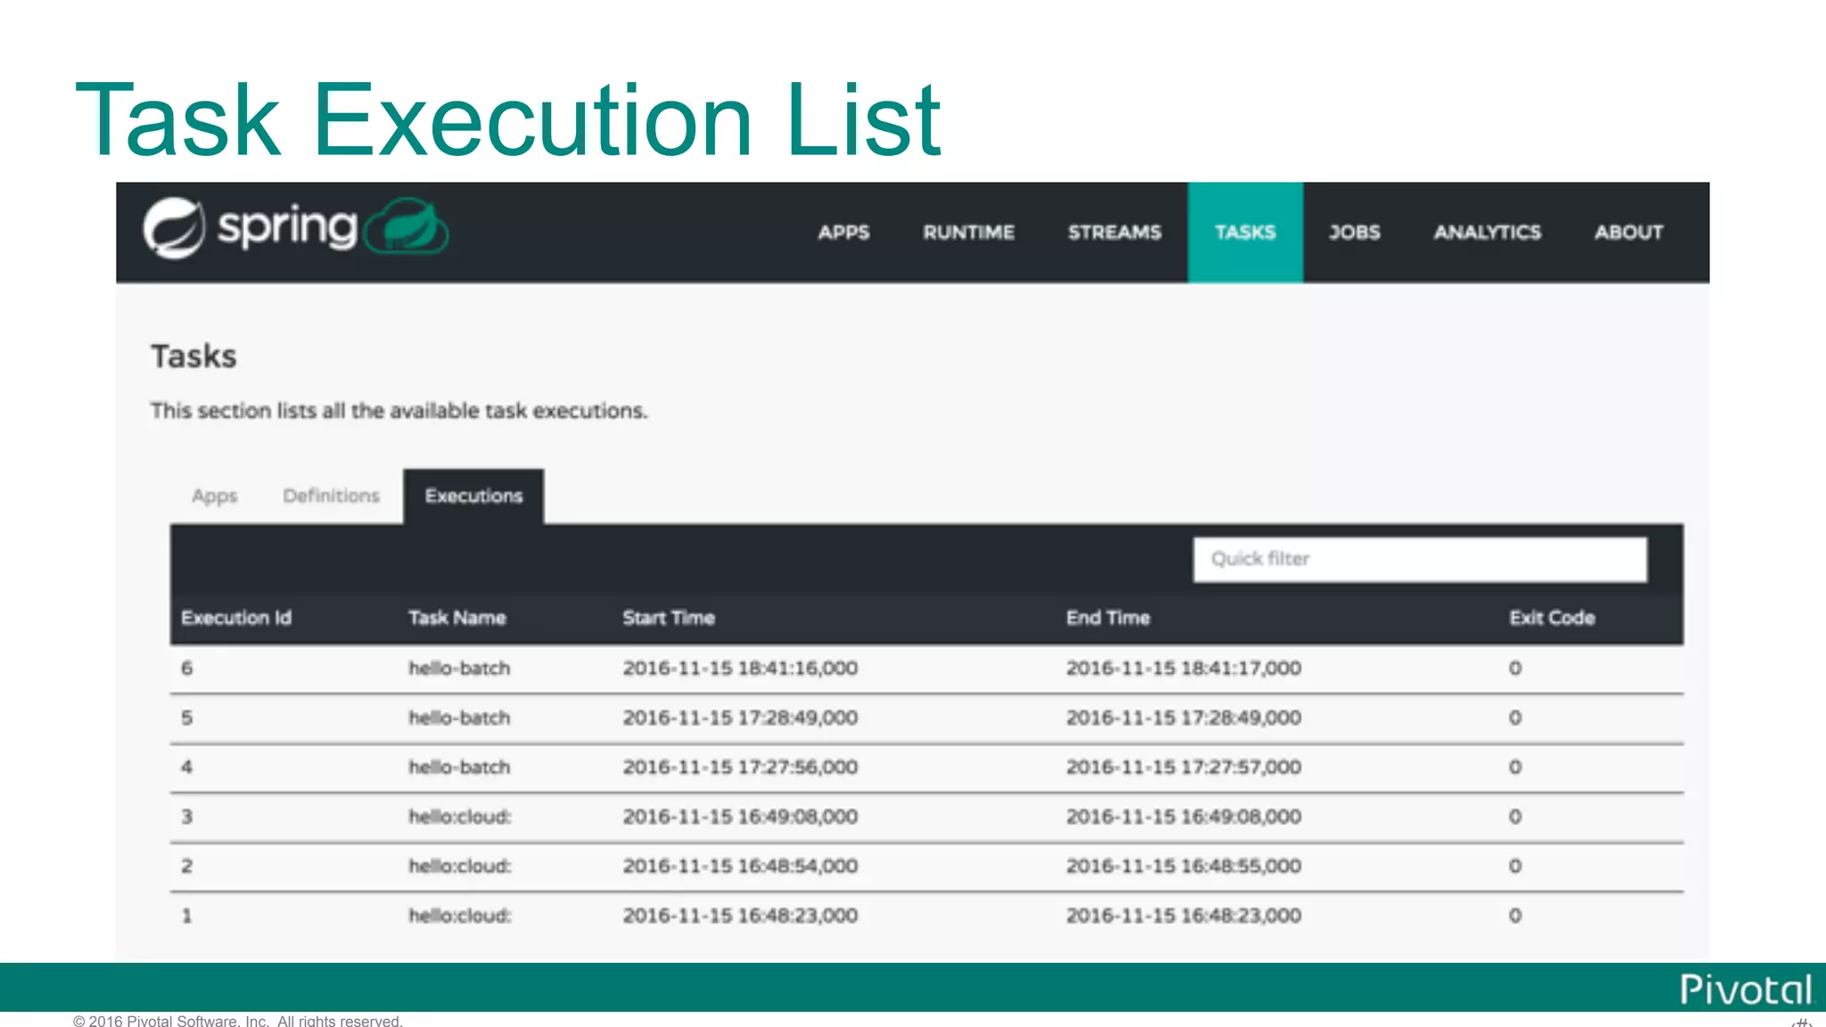
Task: Open the ABOUT page
Action: (1628, 233)
